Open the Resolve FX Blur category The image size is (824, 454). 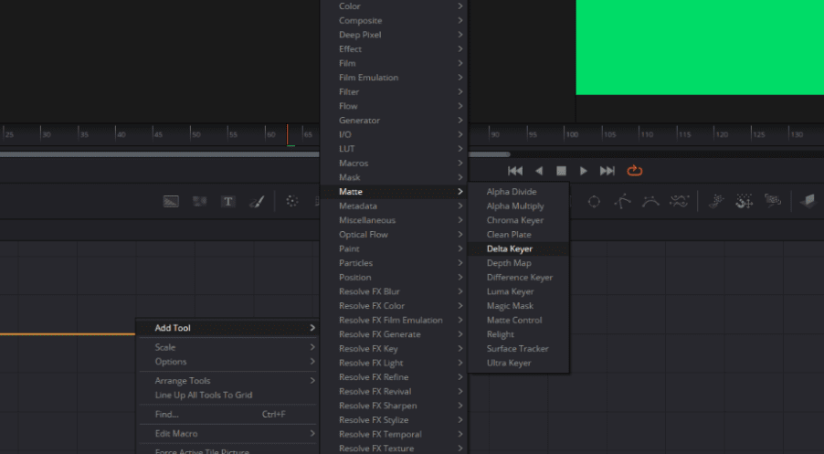[394, 291]
